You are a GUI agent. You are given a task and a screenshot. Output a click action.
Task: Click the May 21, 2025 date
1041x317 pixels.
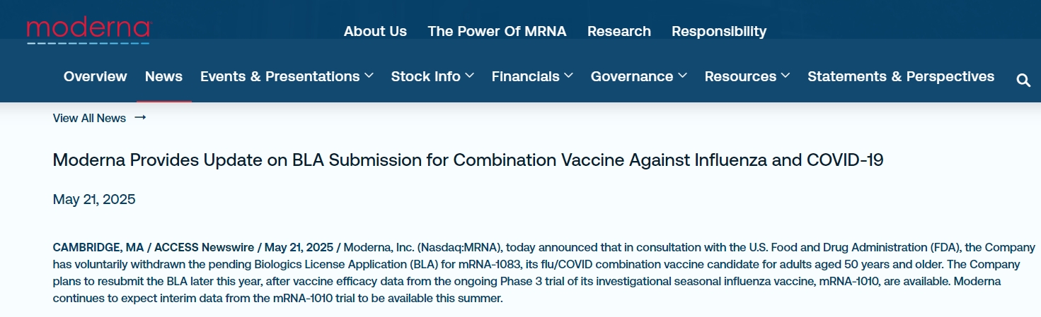coord(94,199)
